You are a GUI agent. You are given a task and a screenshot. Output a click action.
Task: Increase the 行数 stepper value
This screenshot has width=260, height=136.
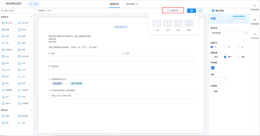coord(226,78)
